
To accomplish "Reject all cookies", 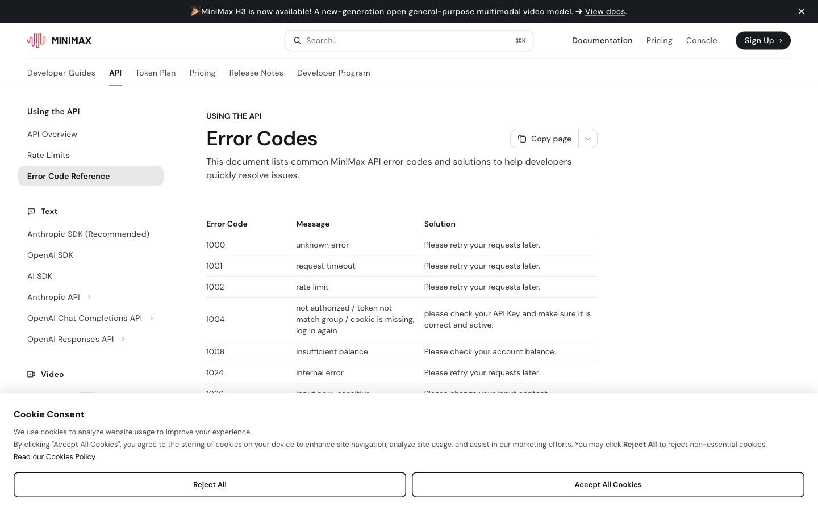I will coord(210,485).
